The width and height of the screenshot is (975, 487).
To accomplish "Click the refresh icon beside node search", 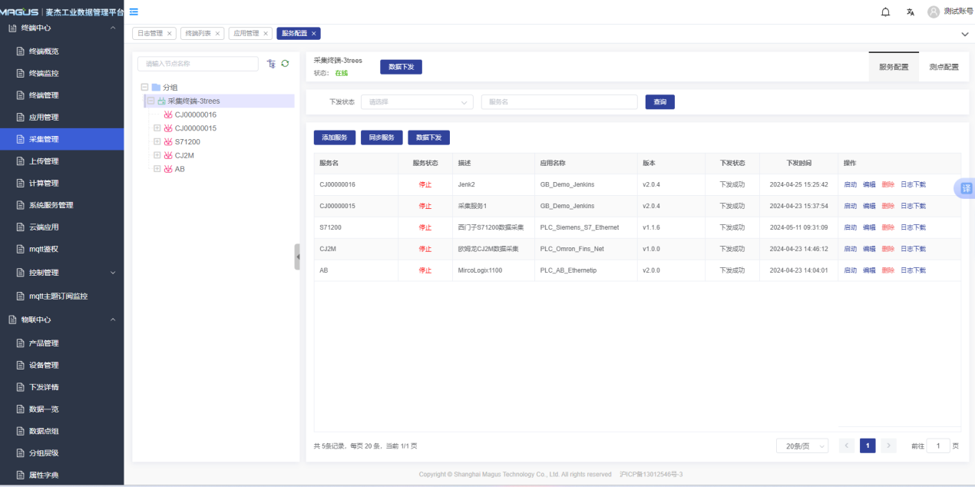I will point(285,64).
